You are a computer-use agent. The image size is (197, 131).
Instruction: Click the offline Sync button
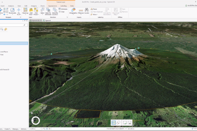point(123,9)
